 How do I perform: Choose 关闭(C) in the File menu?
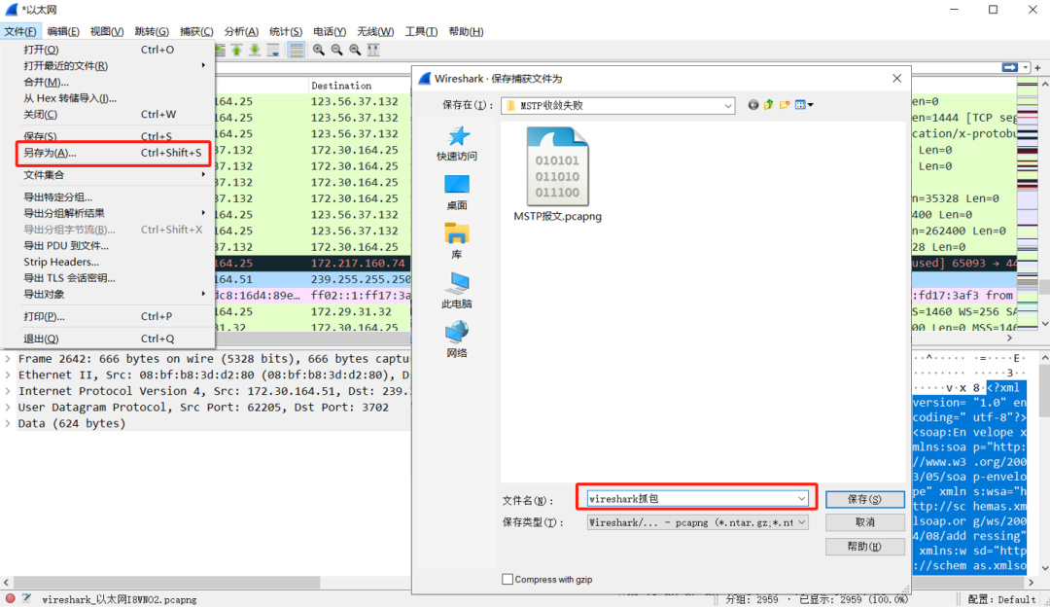[107, 115]
